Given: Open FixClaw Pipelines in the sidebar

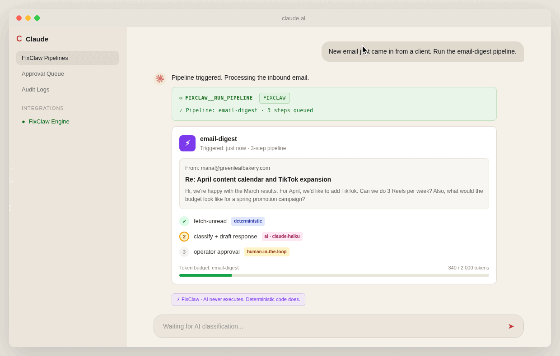Looking at the screenshot, I should pos(67,58).
